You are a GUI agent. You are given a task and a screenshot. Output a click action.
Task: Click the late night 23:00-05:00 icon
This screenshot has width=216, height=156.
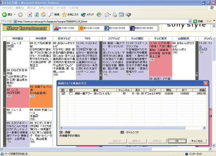click(x=132, y=28)
